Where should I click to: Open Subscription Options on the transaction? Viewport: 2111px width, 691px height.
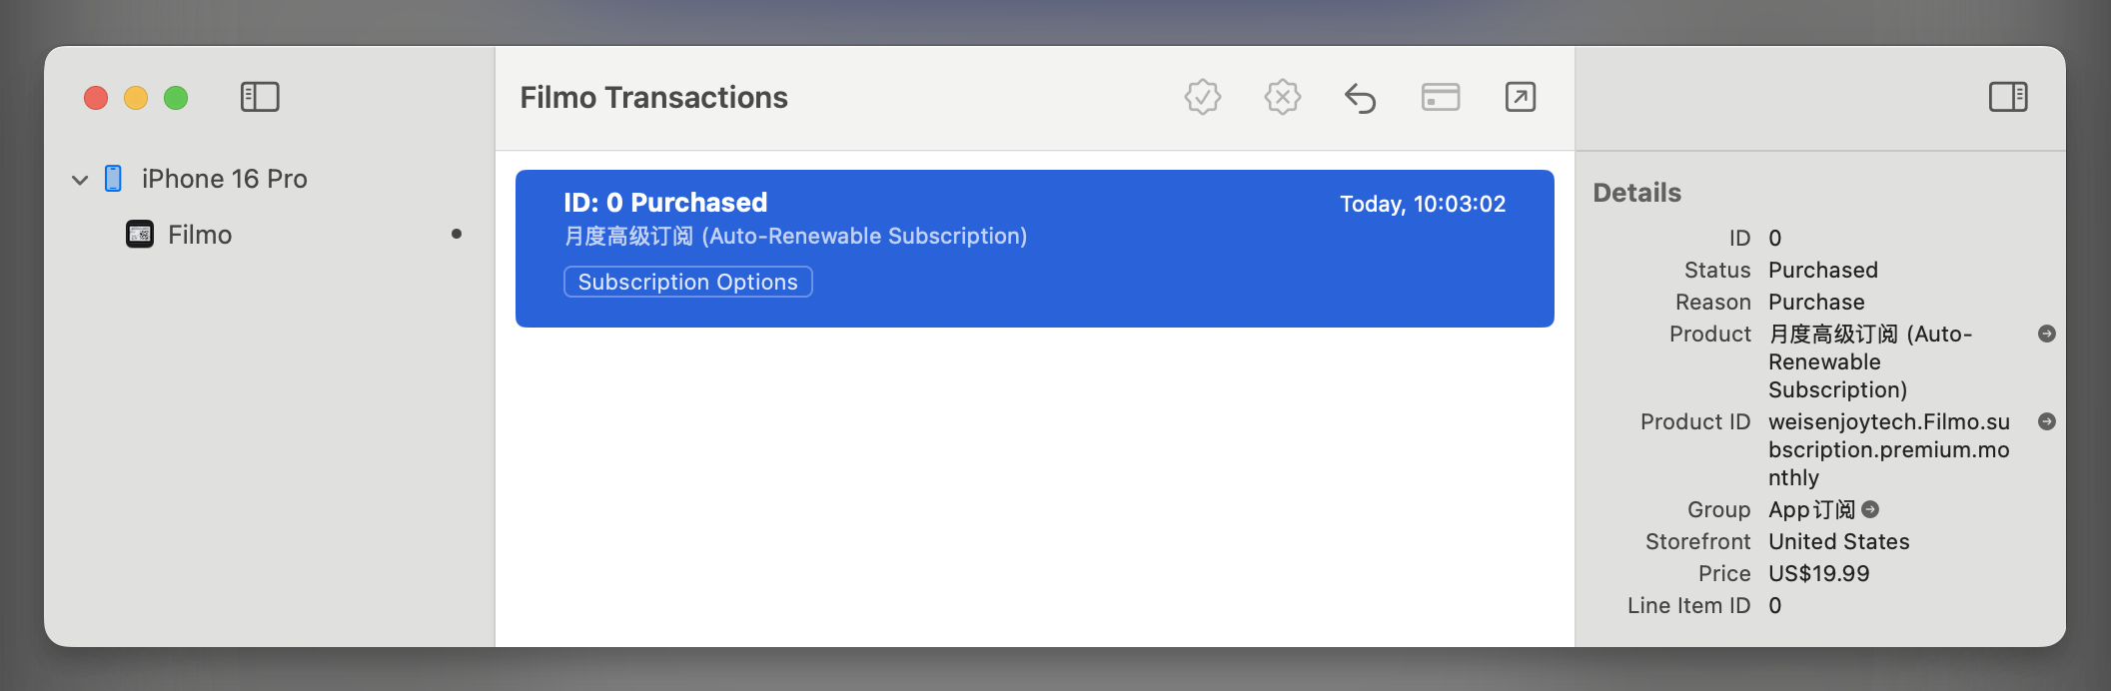tap(687, 282)
